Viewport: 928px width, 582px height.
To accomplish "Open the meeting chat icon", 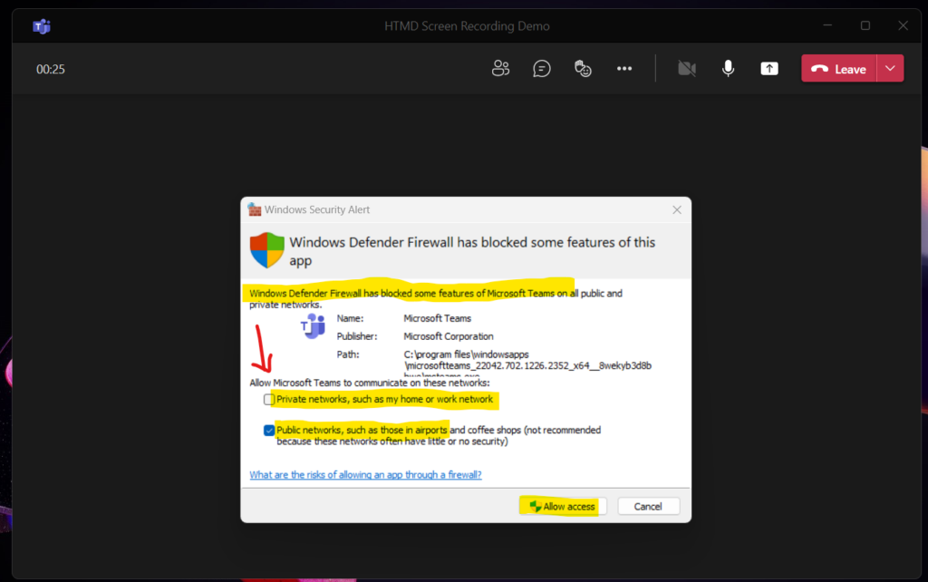I will pyautogui.click(x=542, y=69).
